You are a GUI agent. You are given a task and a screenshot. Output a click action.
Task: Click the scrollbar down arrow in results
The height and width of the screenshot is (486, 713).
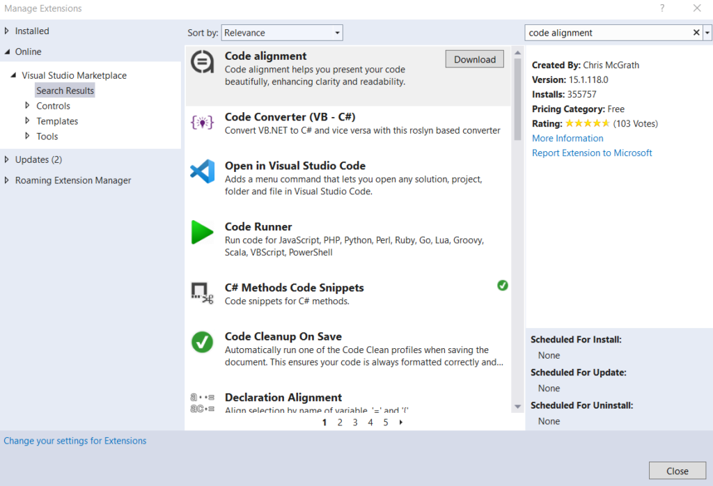[517, 407]
